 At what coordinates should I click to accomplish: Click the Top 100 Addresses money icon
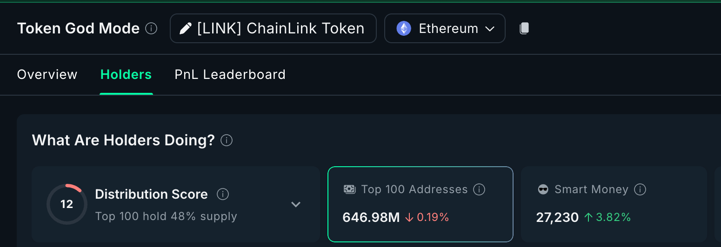point(350,189)
